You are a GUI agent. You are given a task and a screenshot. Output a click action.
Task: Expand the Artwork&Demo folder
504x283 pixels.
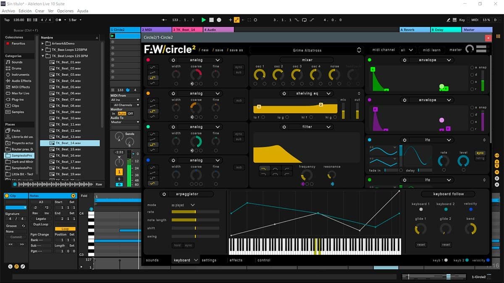[43, 44]
